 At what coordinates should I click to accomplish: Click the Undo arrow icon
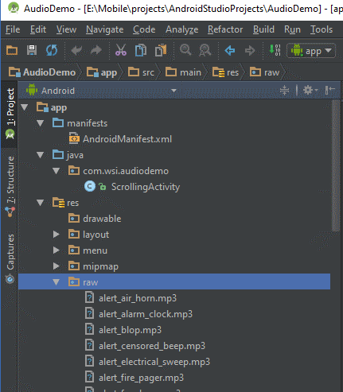[76, 50]
